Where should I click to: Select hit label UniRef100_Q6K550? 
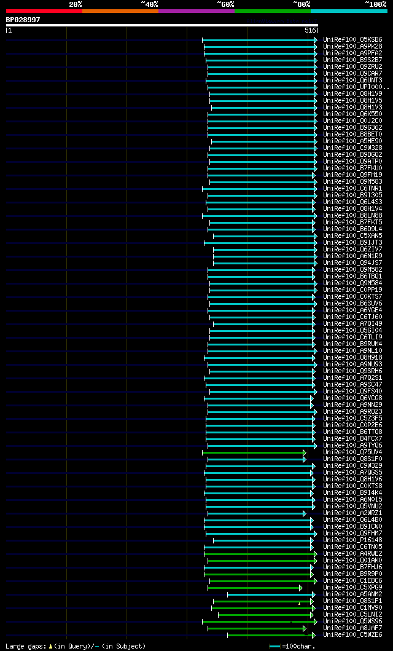[353, 114]
